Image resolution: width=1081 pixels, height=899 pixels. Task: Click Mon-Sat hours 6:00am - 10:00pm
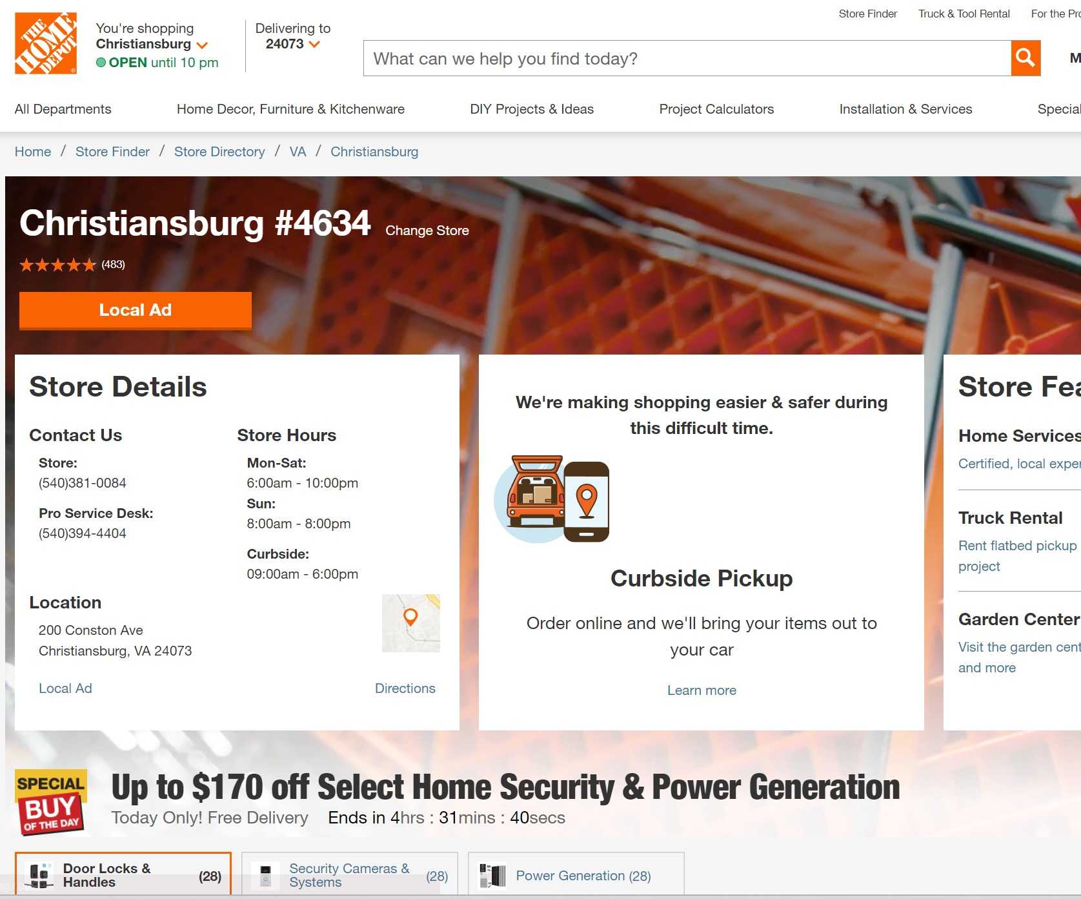[302, 483]
